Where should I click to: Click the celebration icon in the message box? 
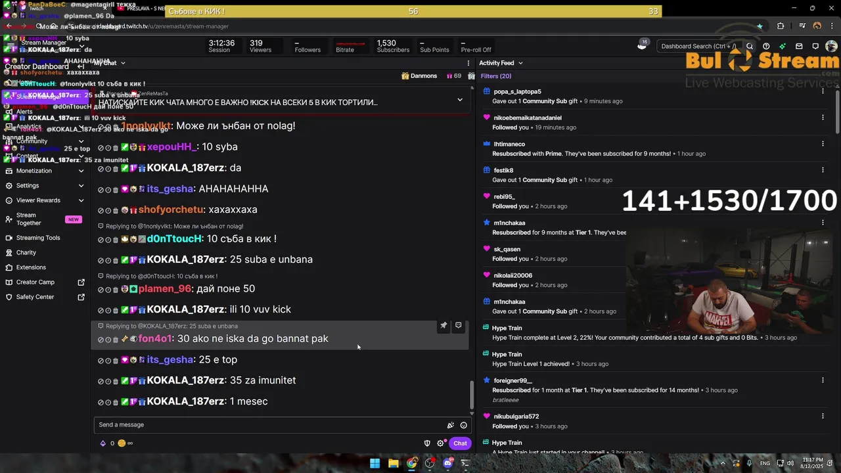click(x=451, y=425)
